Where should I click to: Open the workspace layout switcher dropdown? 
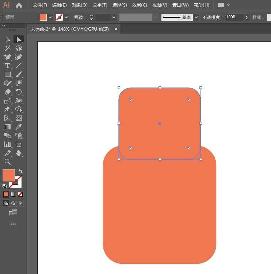tap(229, 5)
